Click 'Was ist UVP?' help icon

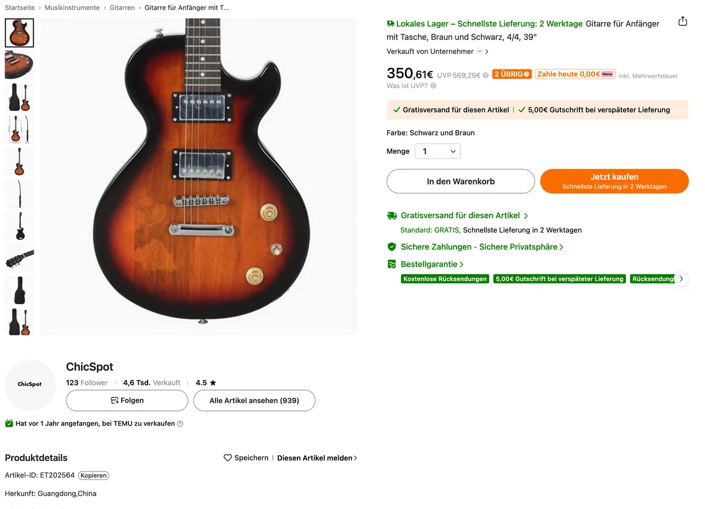pos(433,86)
